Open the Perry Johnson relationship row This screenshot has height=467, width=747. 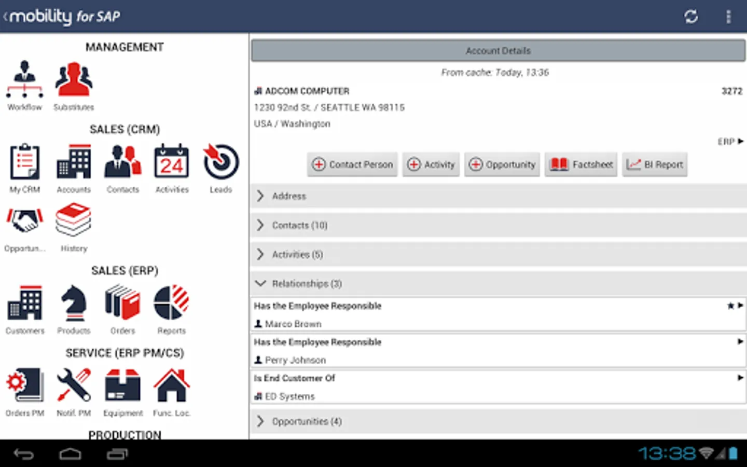499,351
